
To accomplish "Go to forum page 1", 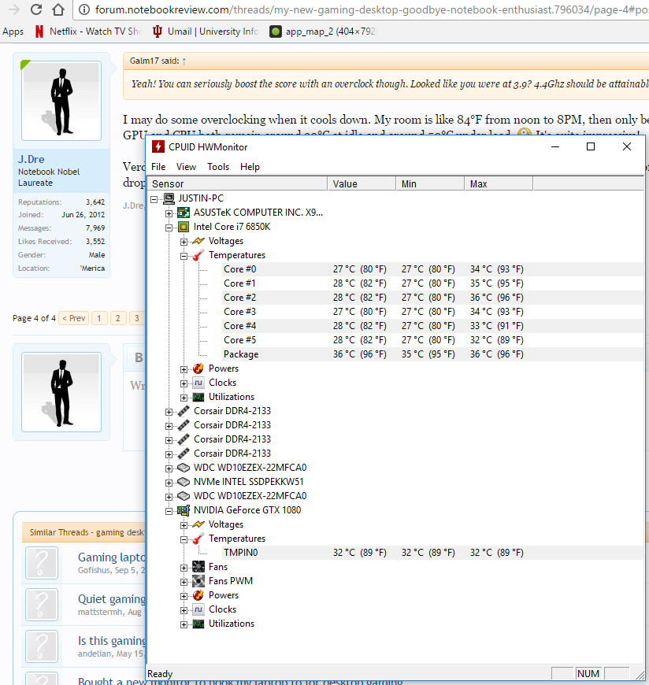I will click(99, 318).
